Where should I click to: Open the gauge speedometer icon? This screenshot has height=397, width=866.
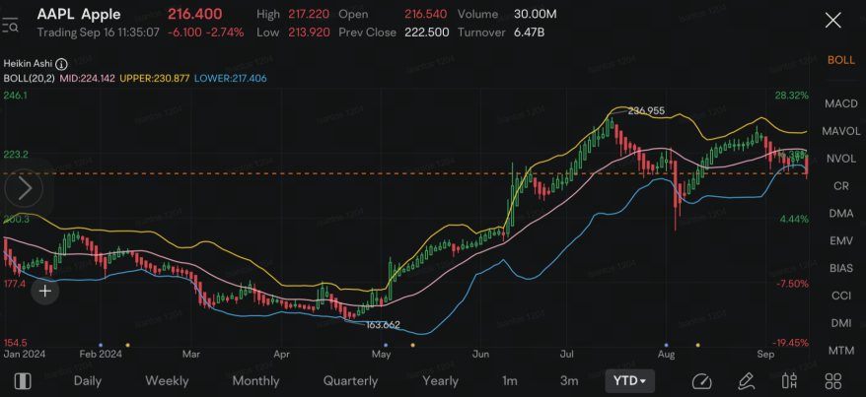click(702, 380)
